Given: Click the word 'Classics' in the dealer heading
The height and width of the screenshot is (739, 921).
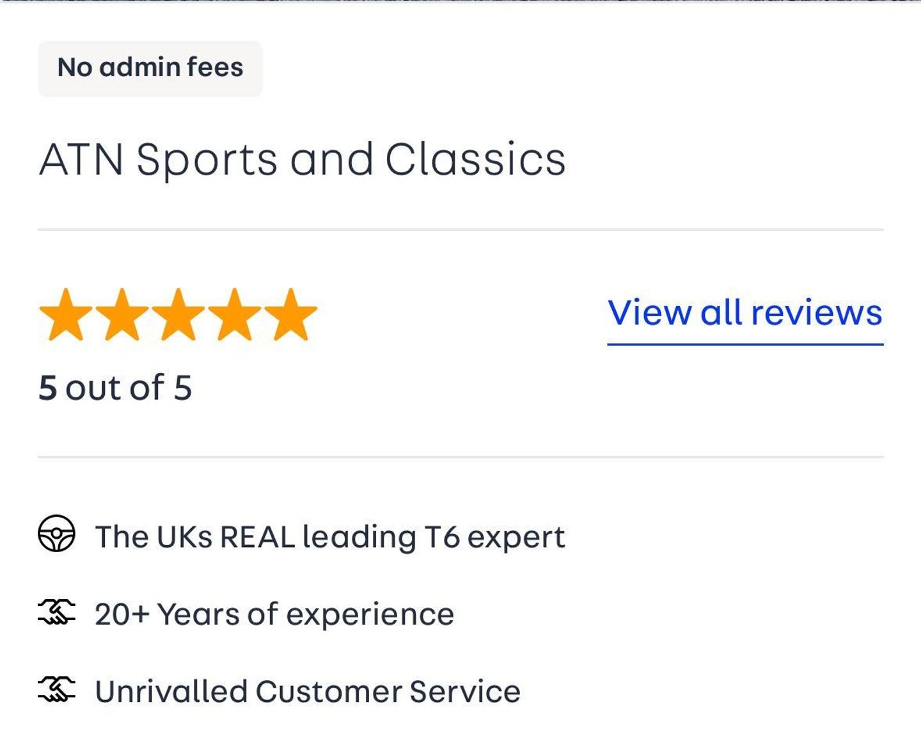Looking at the screenshot, I should 475,159.
